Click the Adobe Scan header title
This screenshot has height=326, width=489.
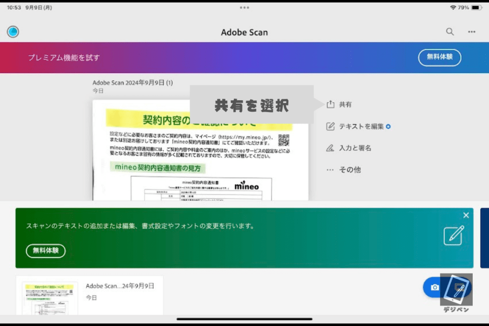click(x=244, y=32)
